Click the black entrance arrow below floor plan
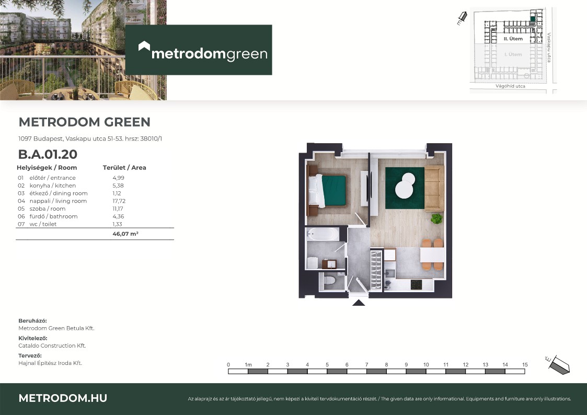The width and height of the screenshot is (587, 415). pyautogui.click(x=359, y=302)
